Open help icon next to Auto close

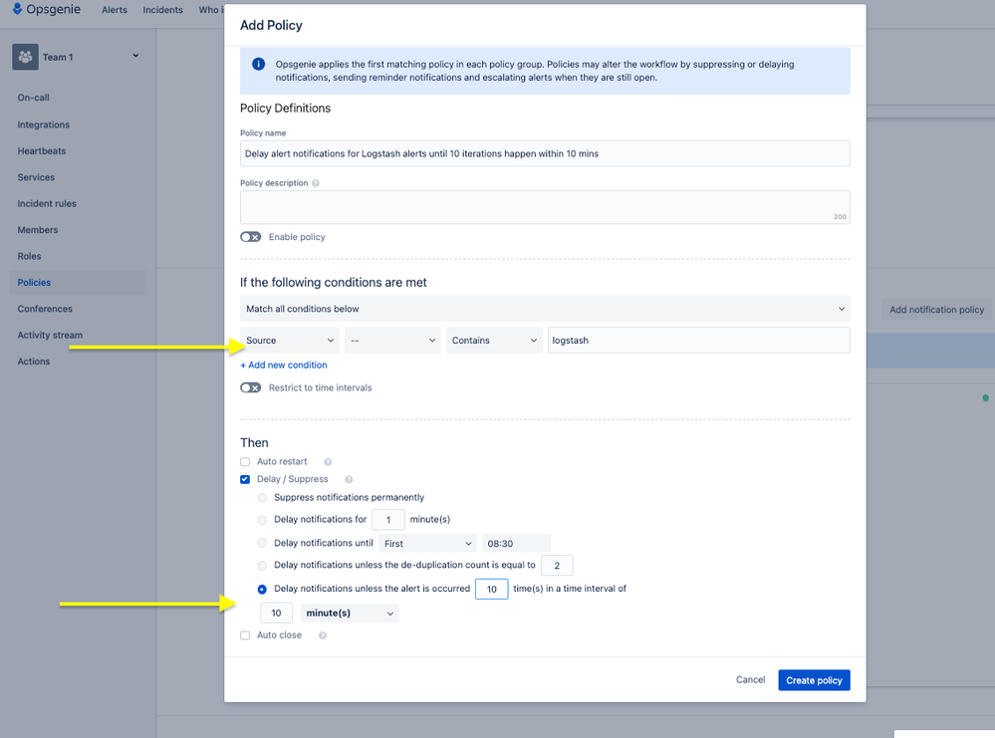click(x=323, y=635)
